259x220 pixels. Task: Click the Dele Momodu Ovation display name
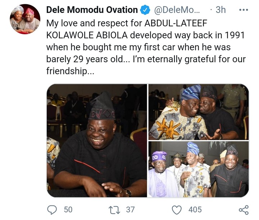pyautogui.click(x=92, y=10)
